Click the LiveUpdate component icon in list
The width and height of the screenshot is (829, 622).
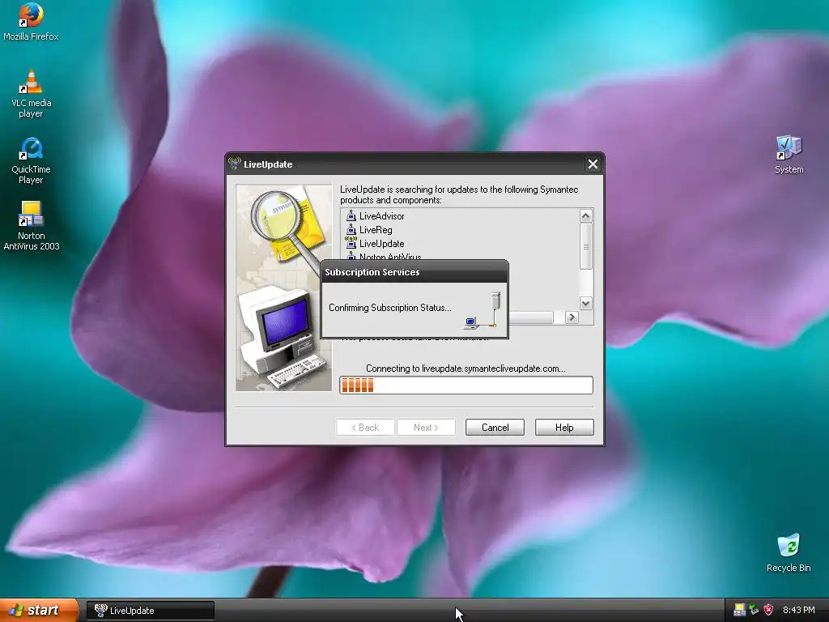pos(351,243)
